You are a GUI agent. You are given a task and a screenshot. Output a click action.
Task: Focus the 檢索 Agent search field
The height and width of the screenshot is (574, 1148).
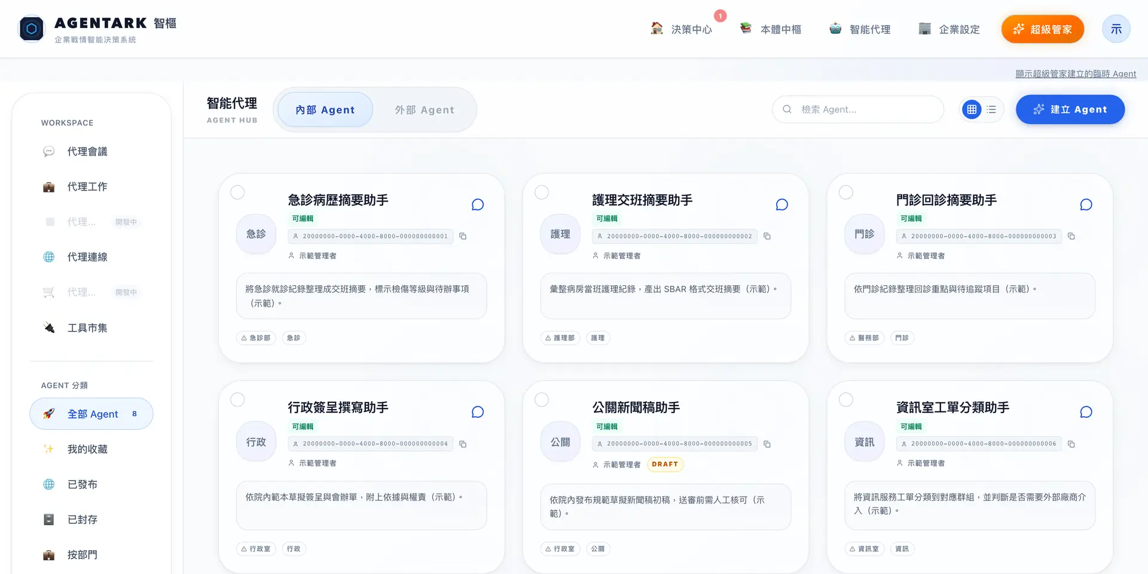(x=858, y=109)
